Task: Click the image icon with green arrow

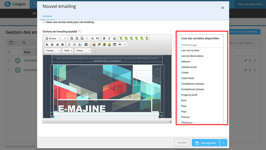Action: pyautogui.click(x=99, y=45)
